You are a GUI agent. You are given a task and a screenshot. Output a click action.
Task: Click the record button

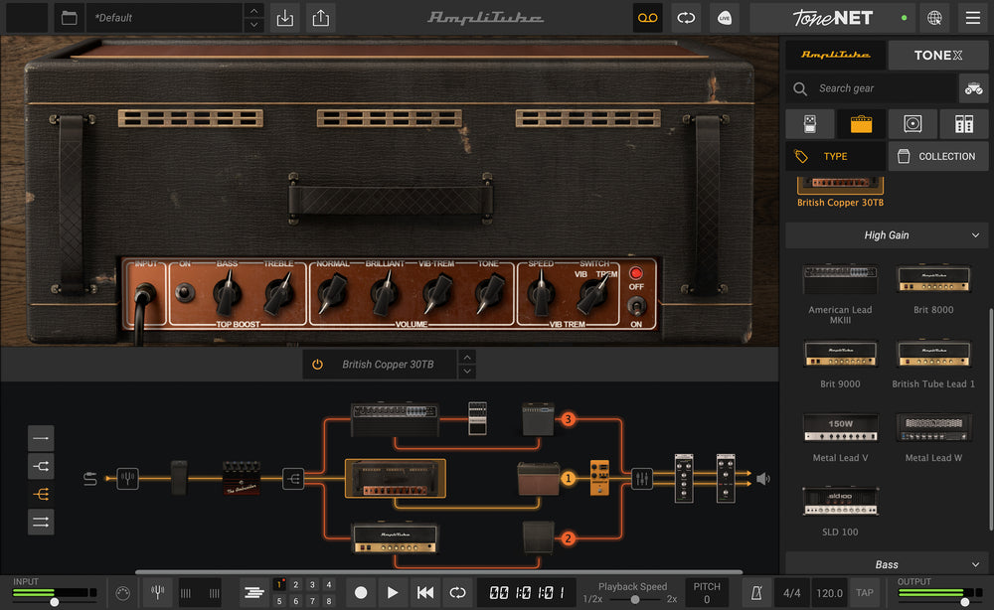[x=361, y=593]
